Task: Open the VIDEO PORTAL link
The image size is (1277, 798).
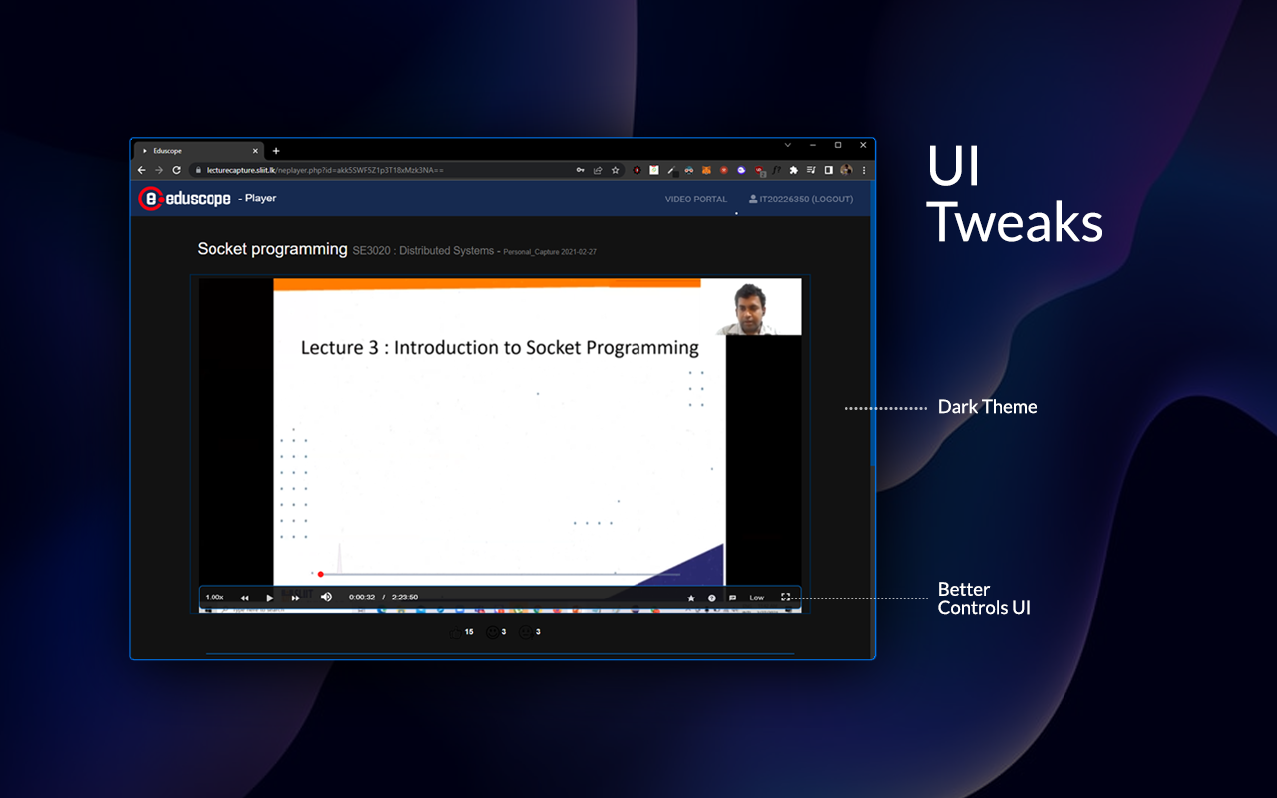Action: tap(696, 199)
